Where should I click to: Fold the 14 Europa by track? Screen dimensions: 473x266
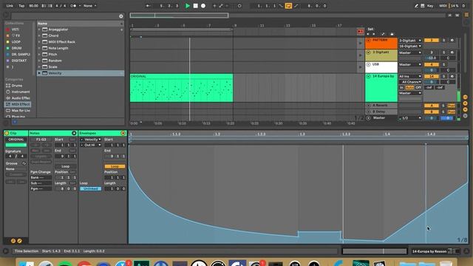[x=368, y=77]
